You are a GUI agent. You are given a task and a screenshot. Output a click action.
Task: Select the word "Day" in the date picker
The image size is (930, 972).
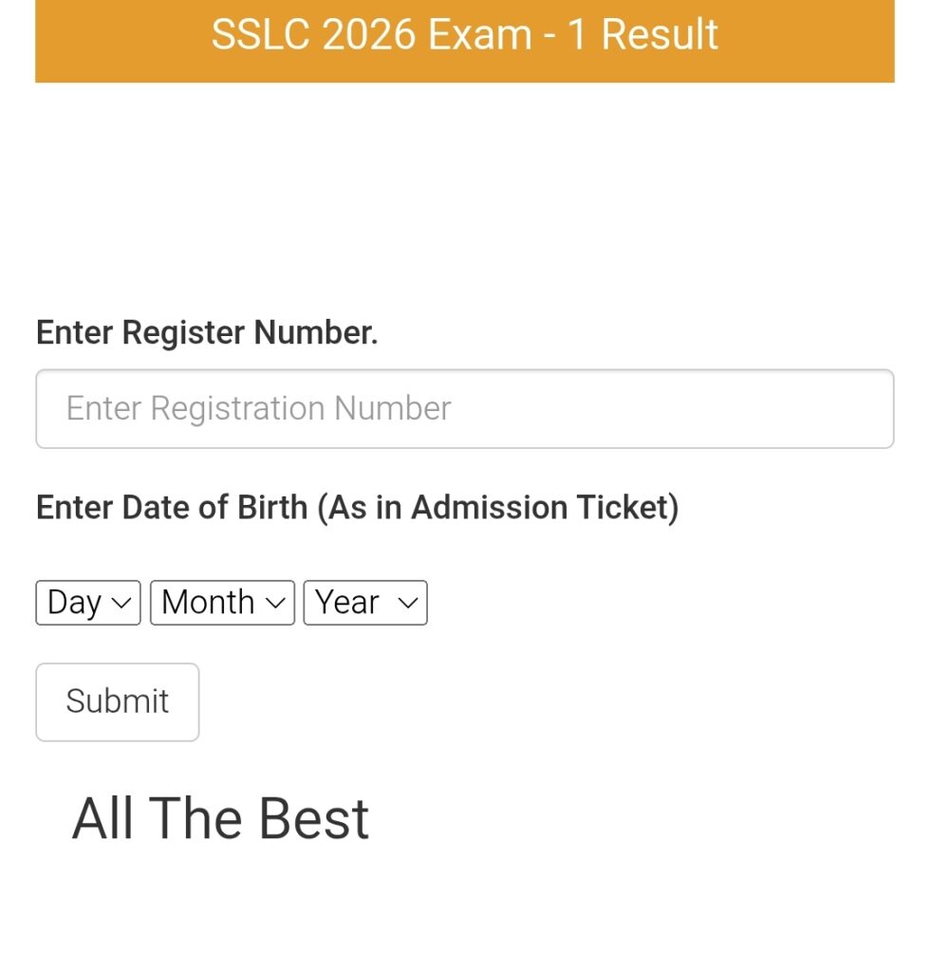(x=74, y=603)
